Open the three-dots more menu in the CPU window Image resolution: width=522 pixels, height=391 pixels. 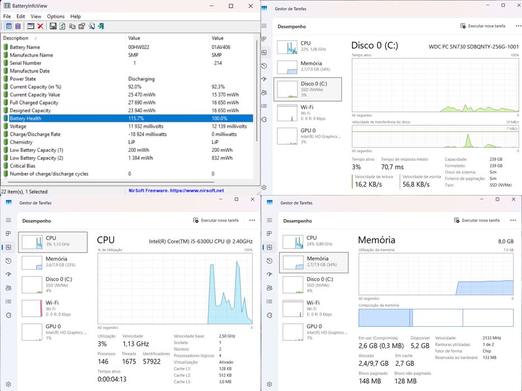pos(252,220)
